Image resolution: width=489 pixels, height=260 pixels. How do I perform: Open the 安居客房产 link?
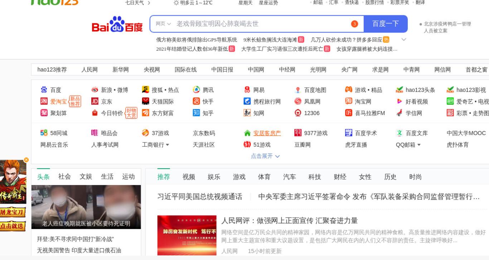(x=267, y=133)
